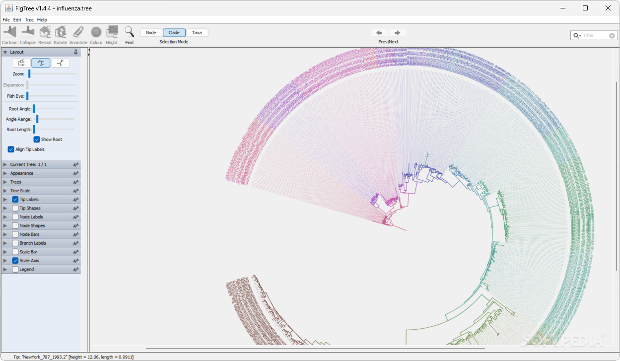Image resolution: width=620 pixels, height=361 pixels.
Task: Click the Fish Eye slider handle
Action: point(27,96)
